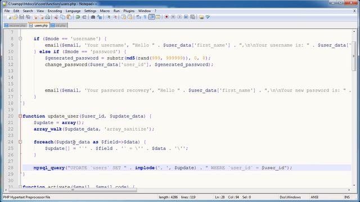Save the recorded macro icon
The image size is (360, 202).
[192, 17]
